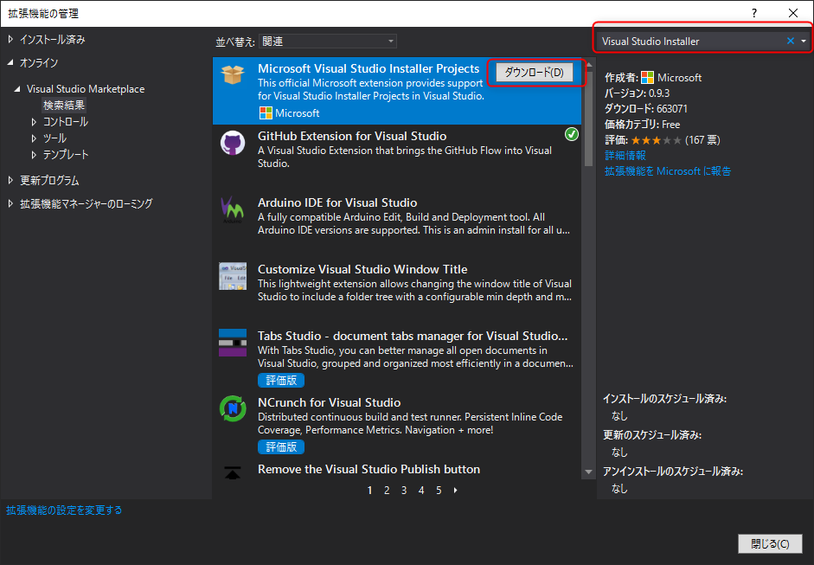Select the 検索結果 tree item
The height and width of the screenshot is (565, 814).
[x=64, y=106]
